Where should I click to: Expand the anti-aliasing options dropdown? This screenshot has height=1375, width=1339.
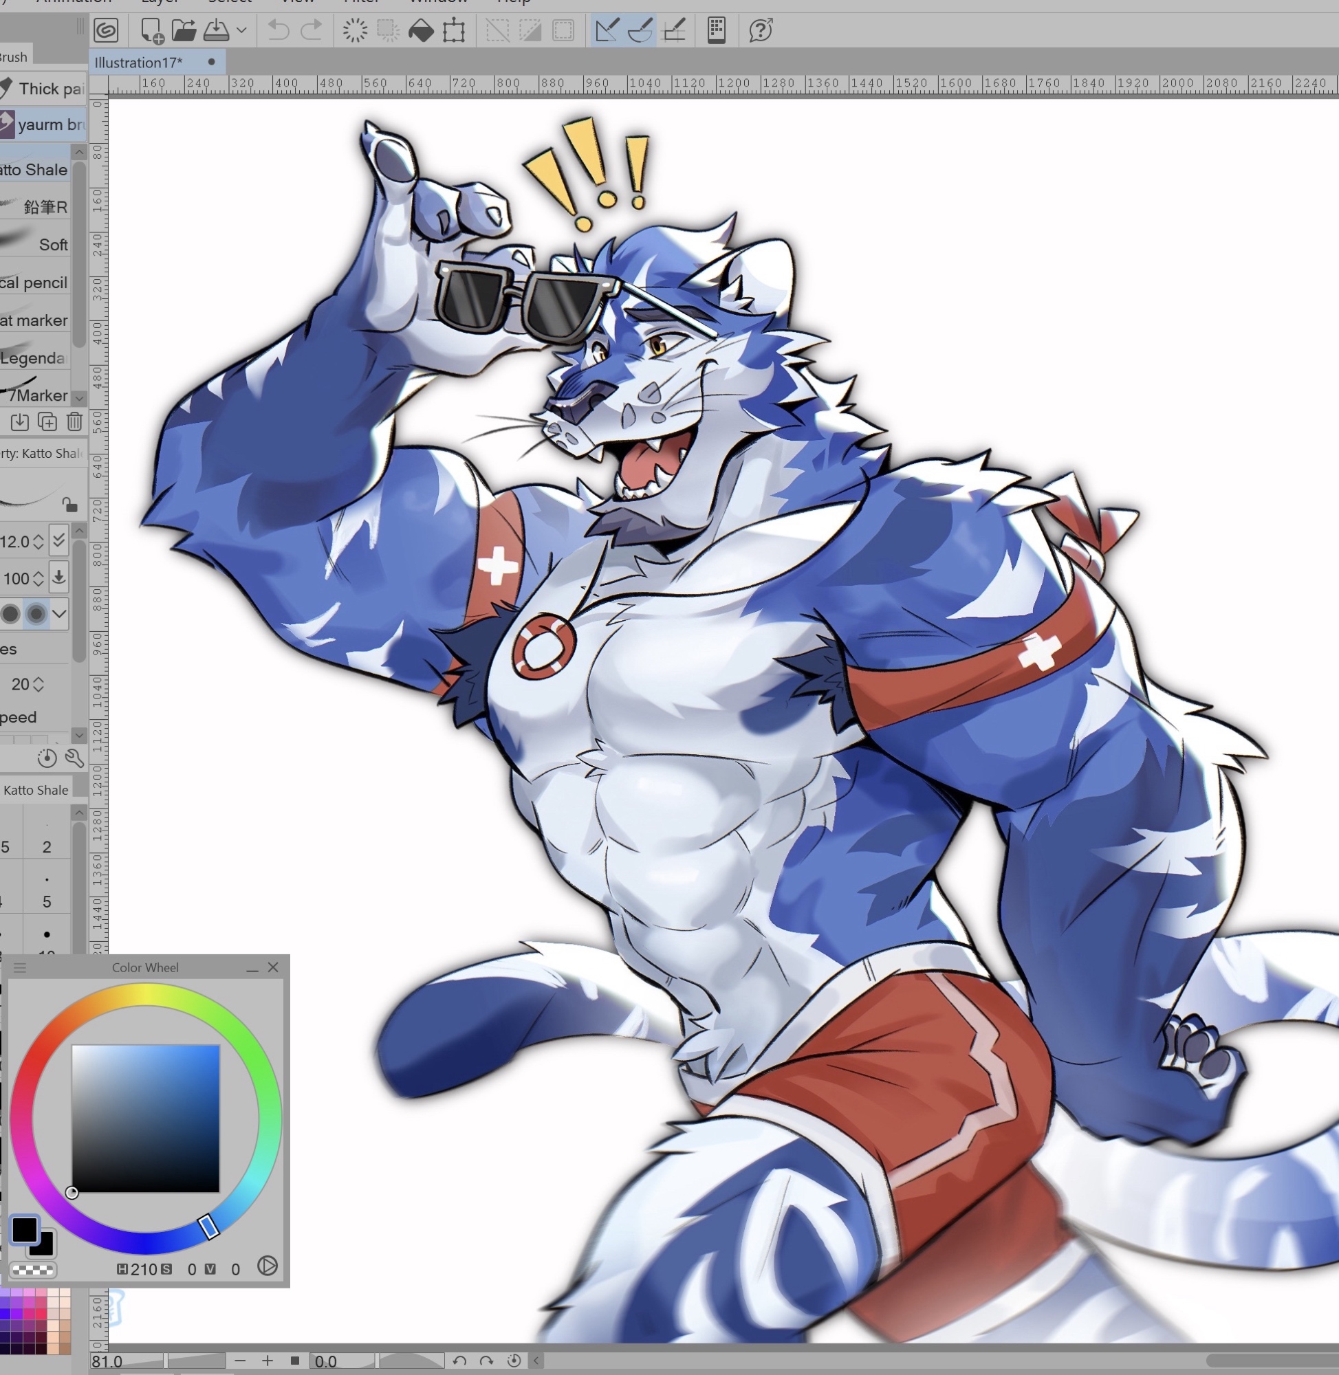(x=60, y=614)
